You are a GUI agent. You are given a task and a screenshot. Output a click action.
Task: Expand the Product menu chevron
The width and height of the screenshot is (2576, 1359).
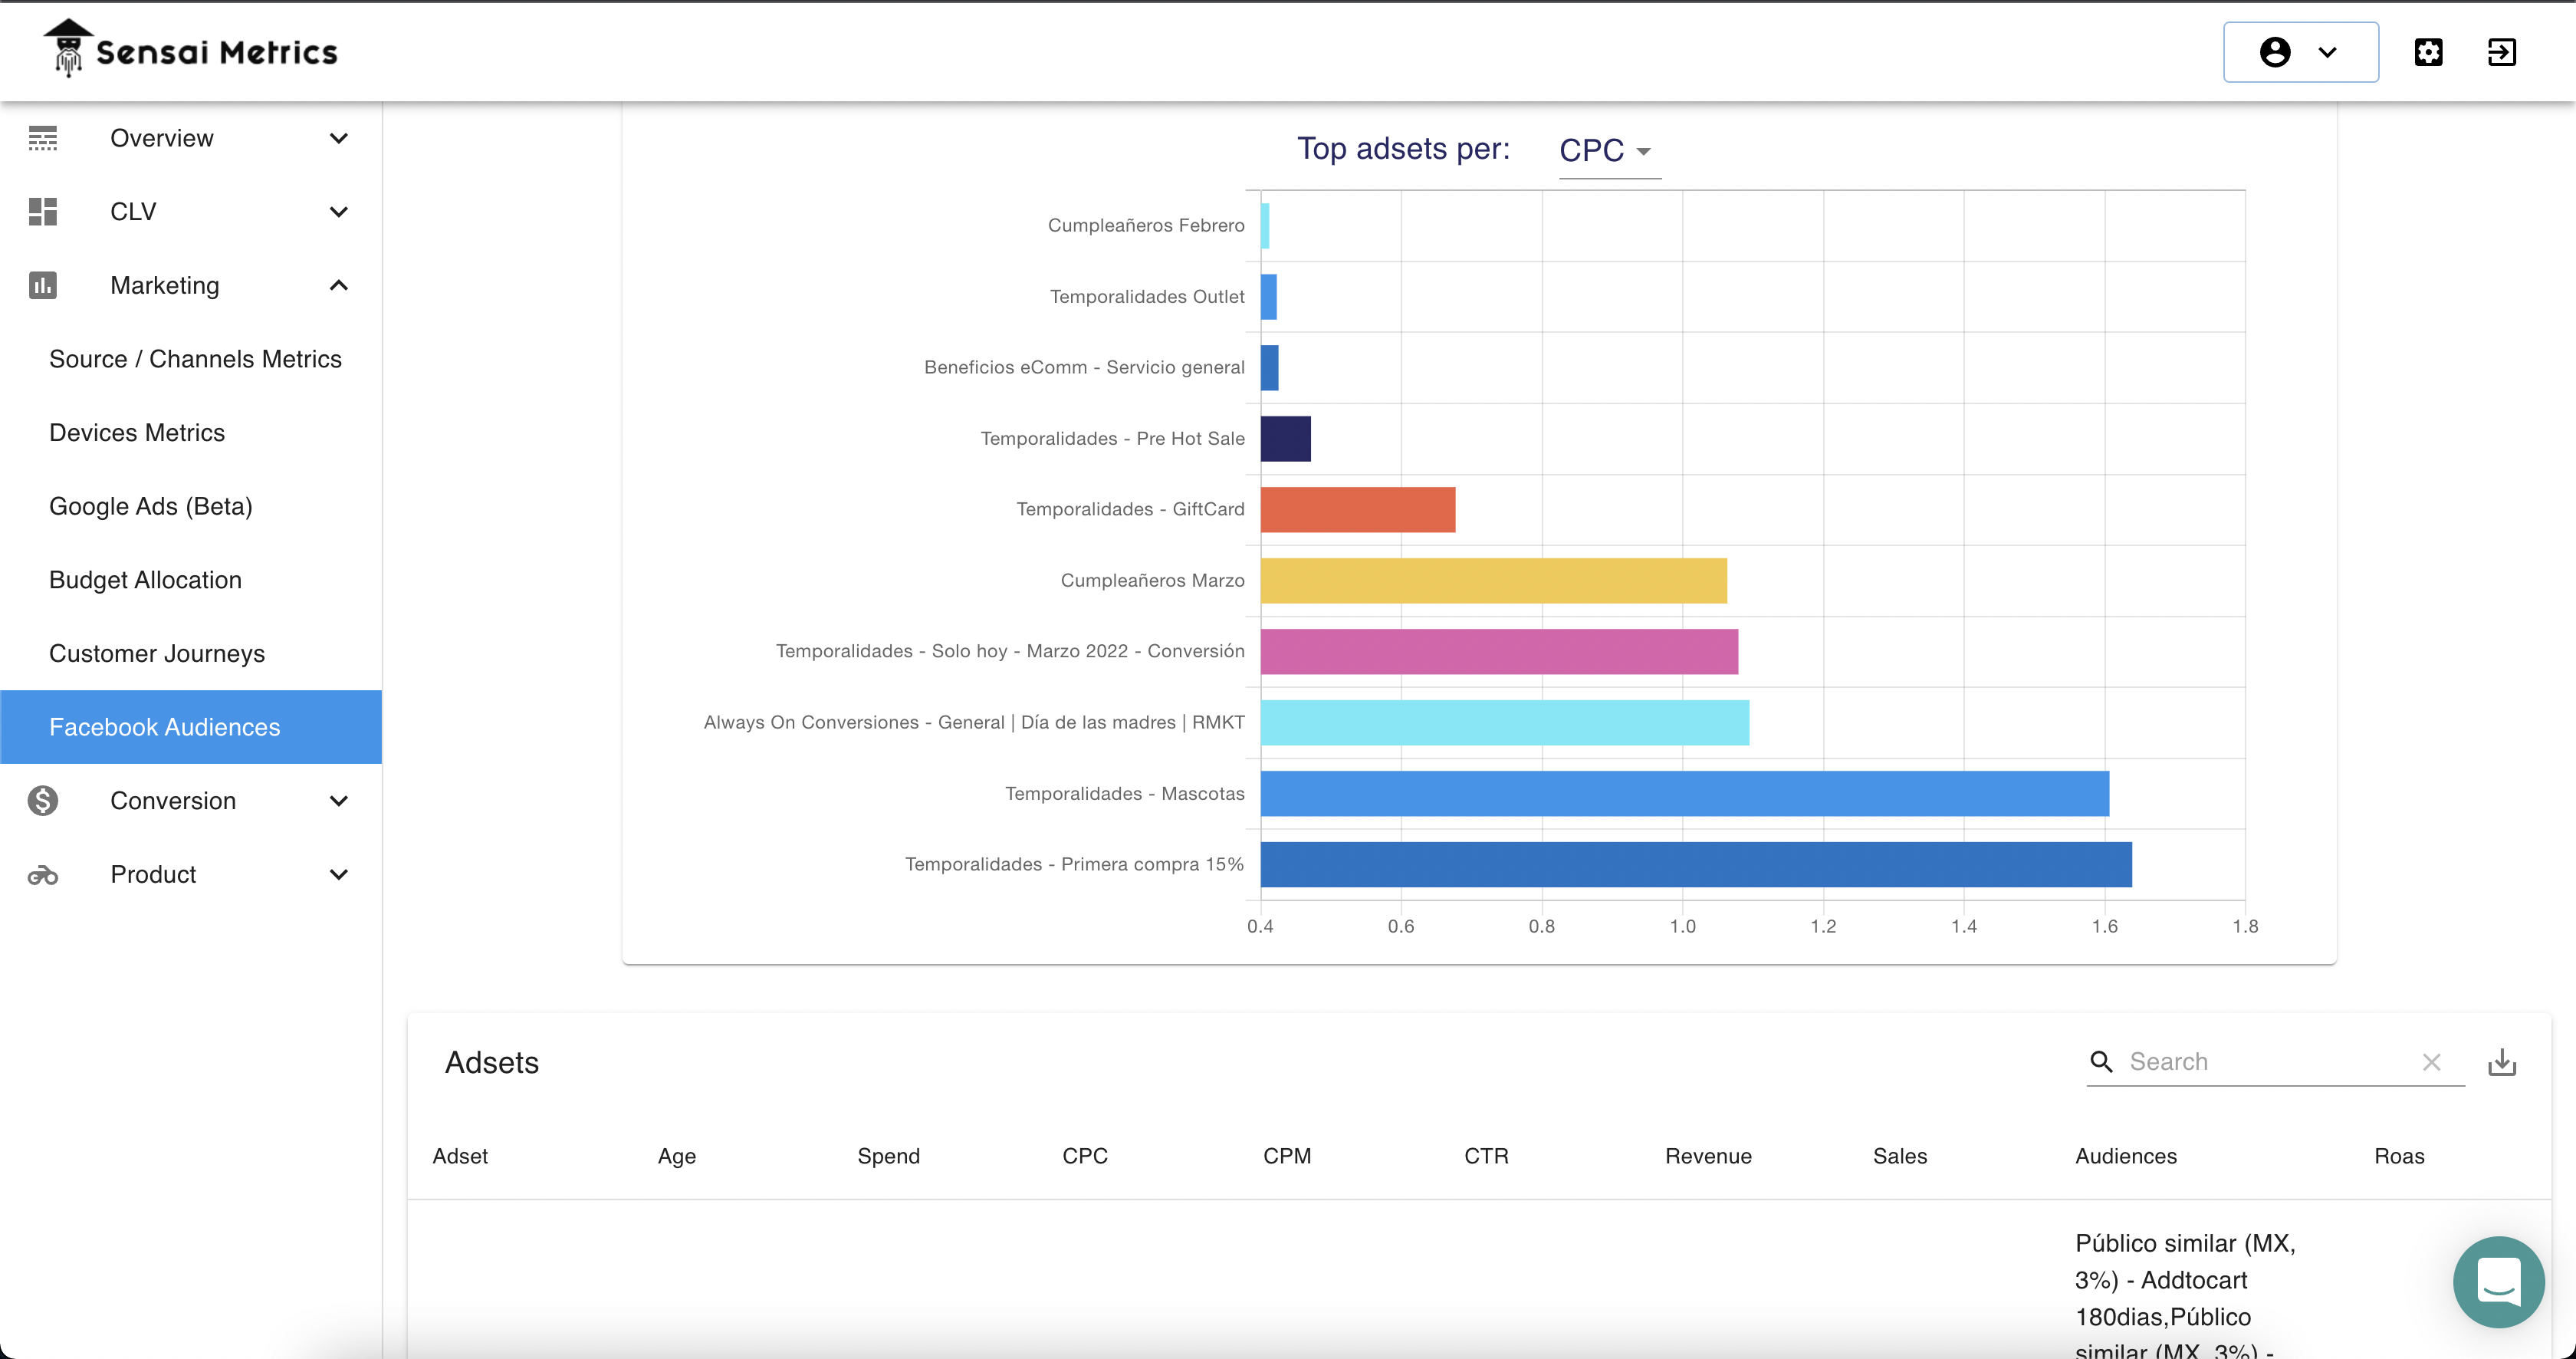[339, 875]
